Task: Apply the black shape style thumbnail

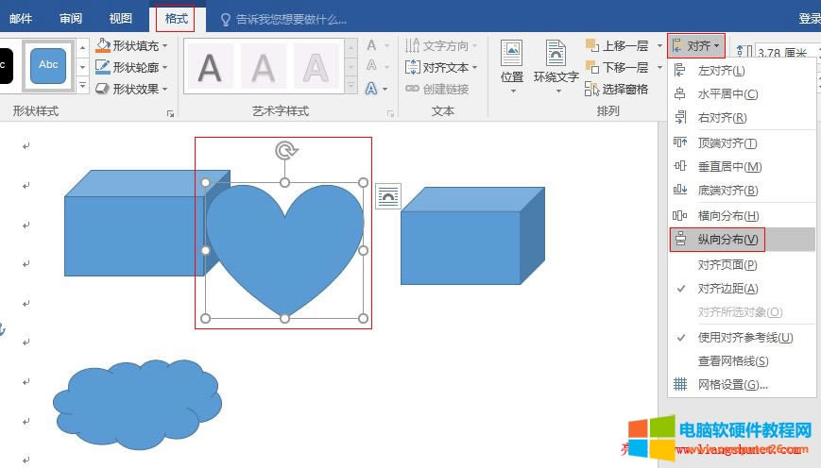Action: click(x=6, y=65)
